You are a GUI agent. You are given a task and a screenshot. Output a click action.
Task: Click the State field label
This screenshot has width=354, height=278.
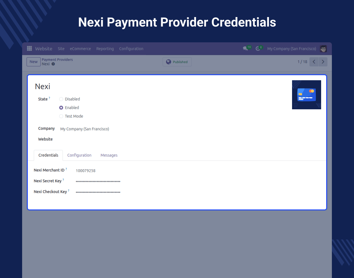pyautogui.click(x=43, y=99)
